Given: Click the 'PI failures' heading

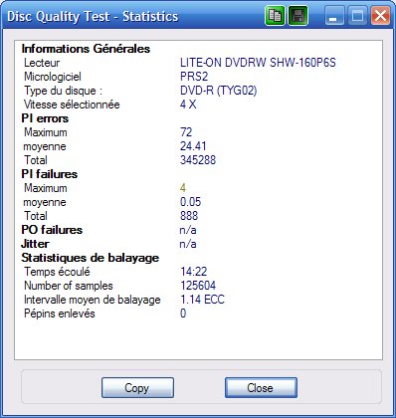Looking at the screenshot, I should point(50,174).
